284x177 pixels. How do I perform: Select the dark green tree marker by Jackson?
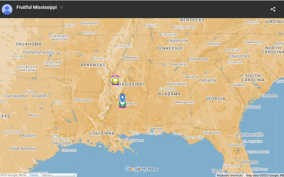(122, 104)
